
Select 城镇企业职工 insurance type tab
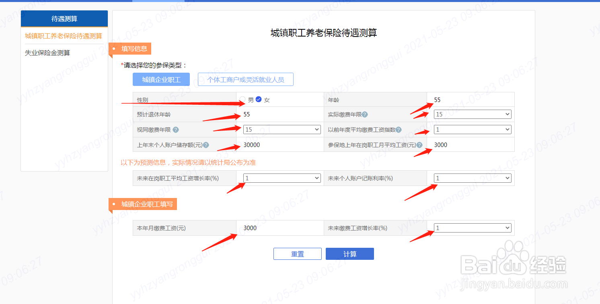(161, 80)
